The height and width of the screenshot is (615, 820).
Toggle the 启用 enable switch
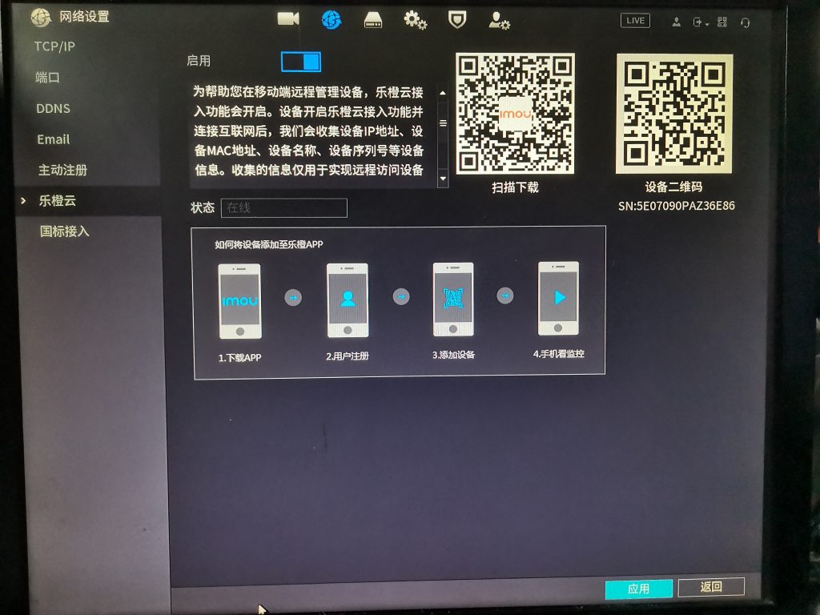pos(301,62)
